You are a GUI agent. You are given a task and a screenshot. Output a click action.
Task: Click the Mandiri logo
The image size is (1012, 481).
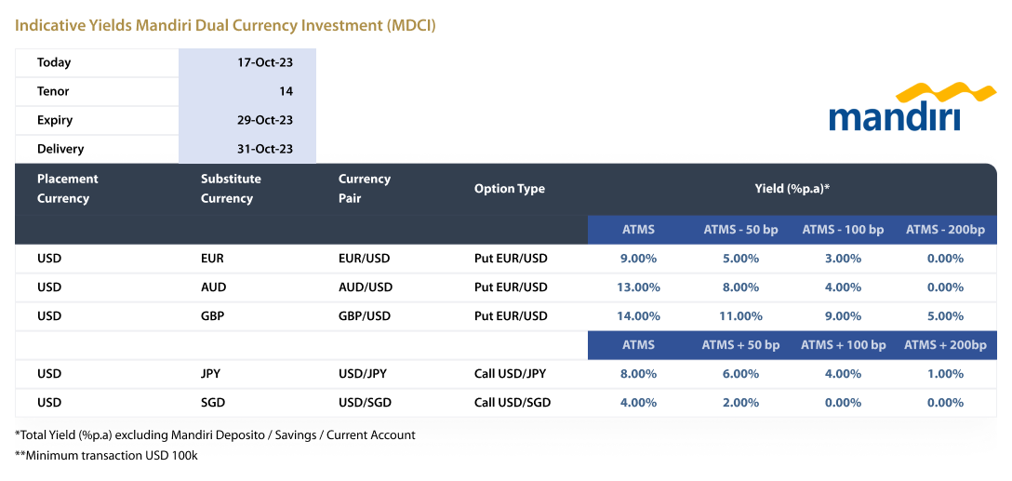coord(912,107)
